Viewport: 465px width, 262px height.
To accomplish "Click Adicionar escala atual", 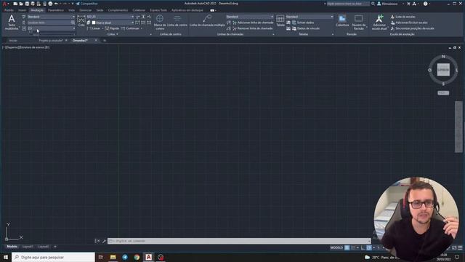I will [379, 23].
